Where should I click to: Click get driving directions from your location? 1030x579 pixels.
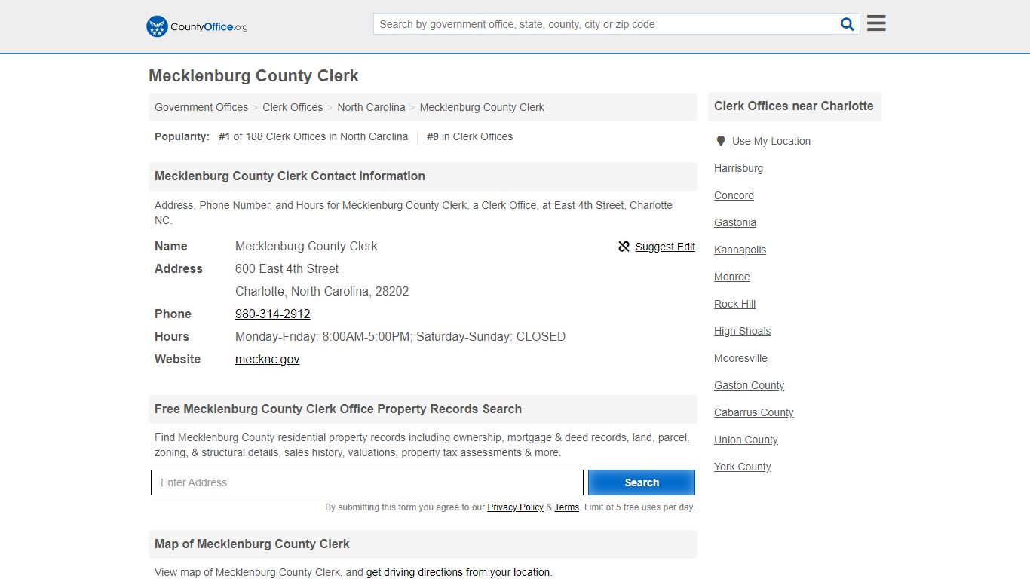click(x=458, y=572)
